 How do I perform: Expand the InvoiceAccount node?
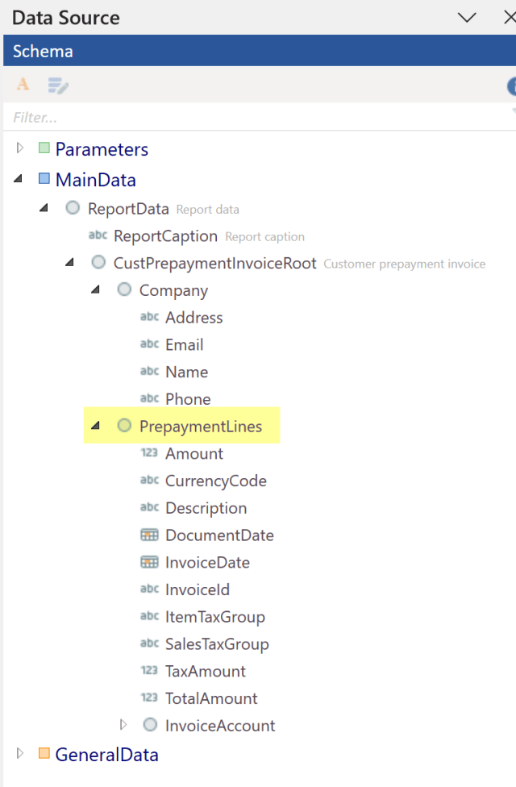click(125, 725)
